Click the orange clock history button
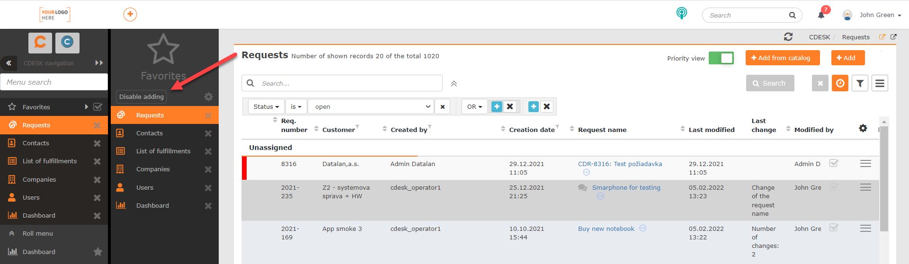 point(840,83)
